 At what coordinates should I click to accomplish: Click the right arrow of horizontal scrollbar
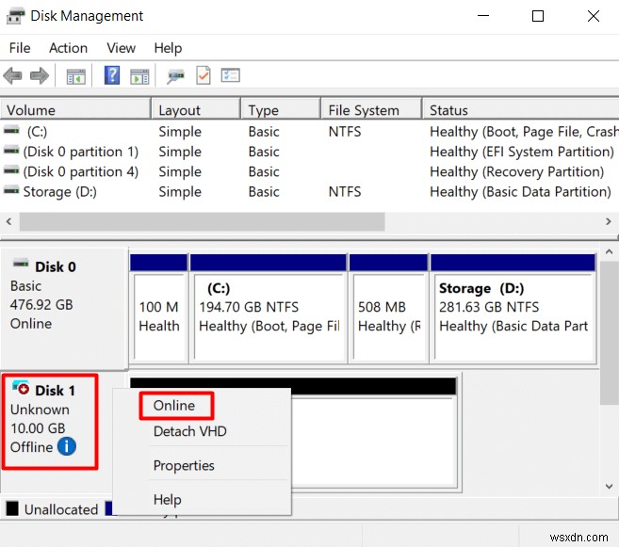609,221
